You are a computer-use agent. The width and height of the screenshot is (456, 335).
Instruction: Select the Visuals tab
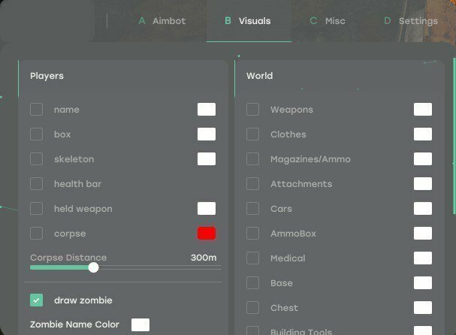[x=249, y=21]
